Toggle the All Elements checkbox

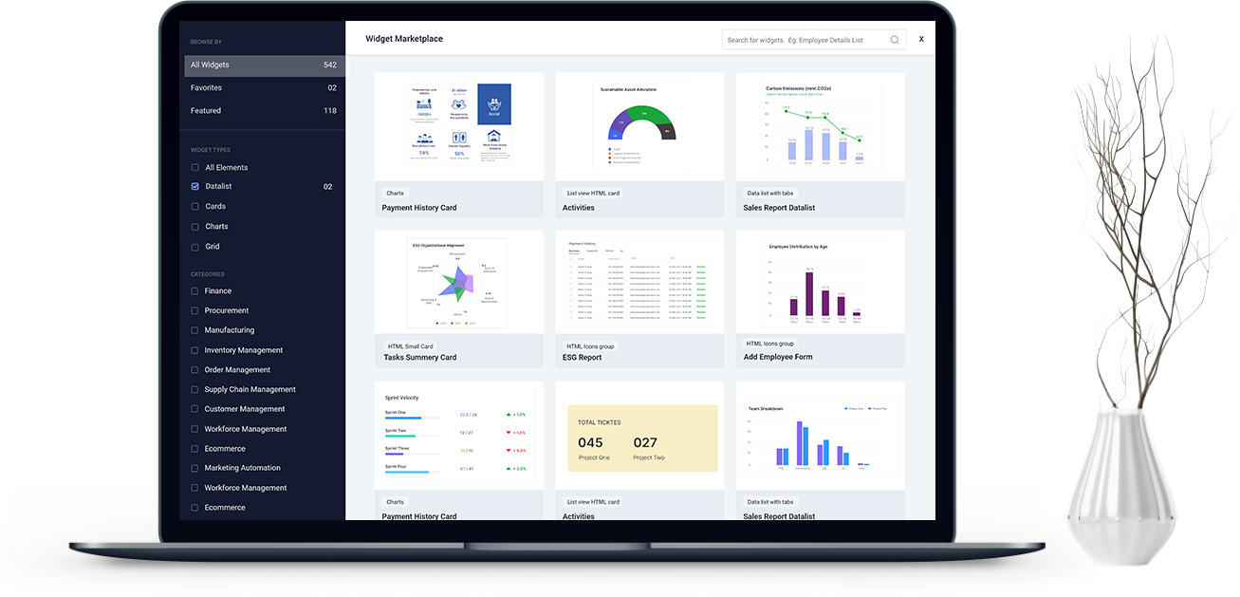195,168
